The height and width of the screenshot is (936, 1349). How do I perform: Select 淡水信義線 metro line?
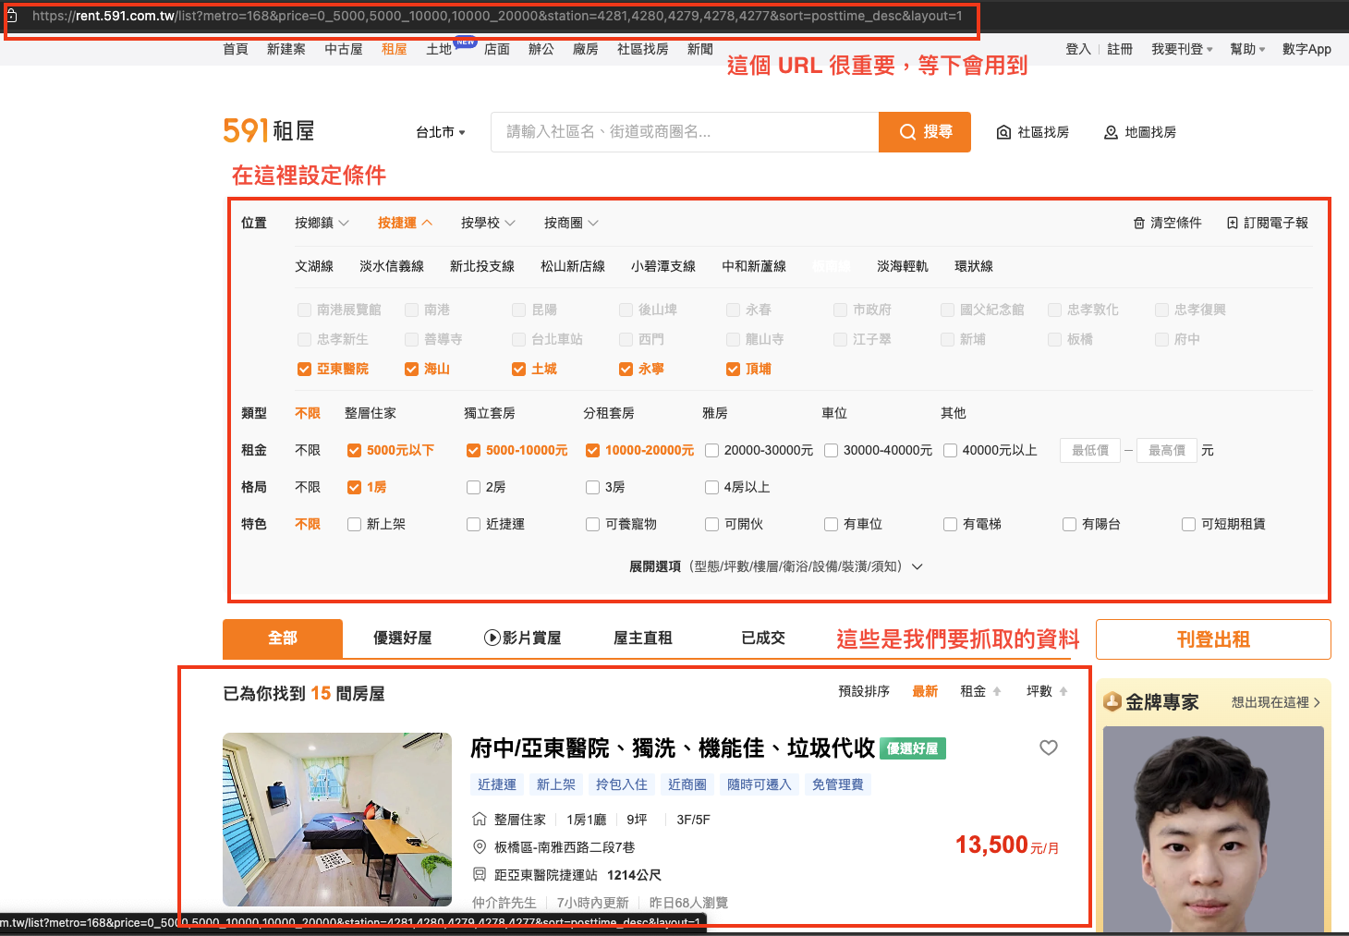pos(392,266)
